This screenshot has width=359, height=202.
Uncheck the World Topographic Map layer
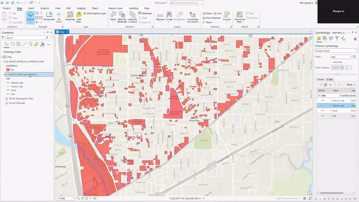pos(7,98)
